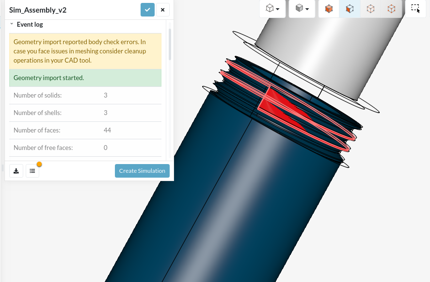Select the 'Number of free faces:' row
The image size is (430, 282).
click(85, 148)
